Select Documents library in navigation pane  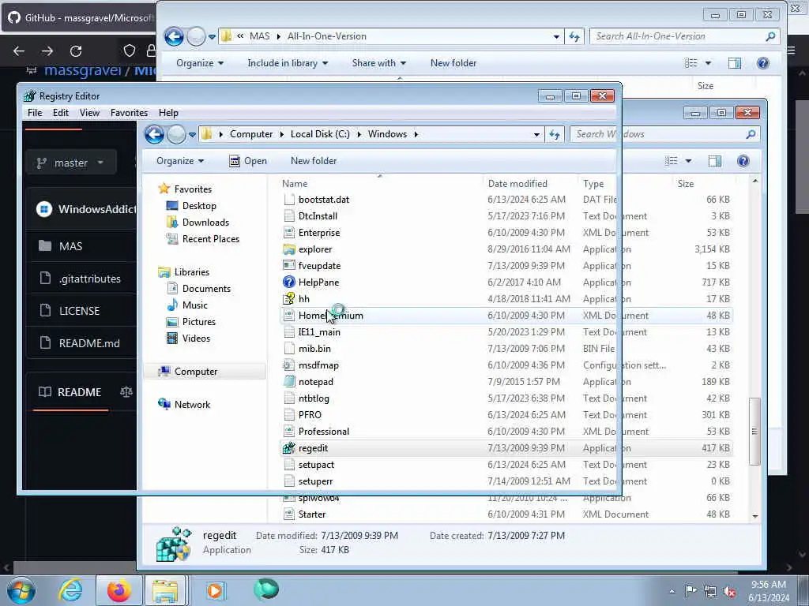[206, 289]
